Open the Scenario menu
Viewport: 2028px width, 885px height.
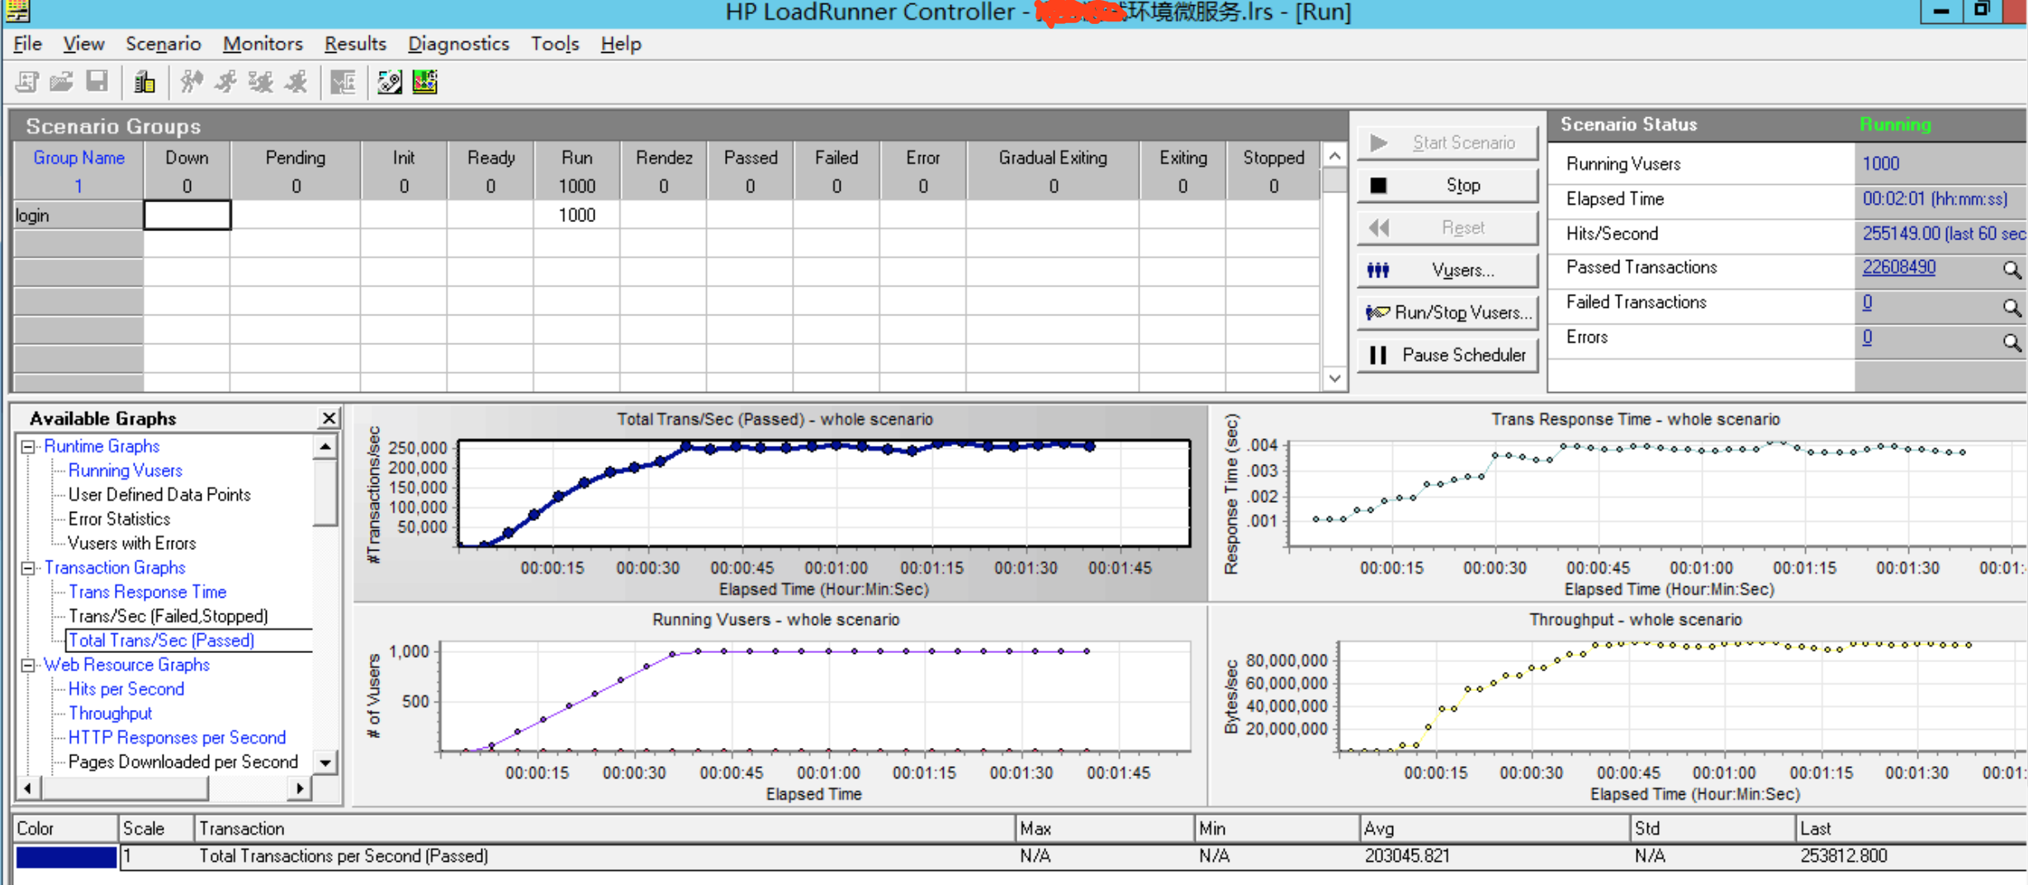pos(163,44)
